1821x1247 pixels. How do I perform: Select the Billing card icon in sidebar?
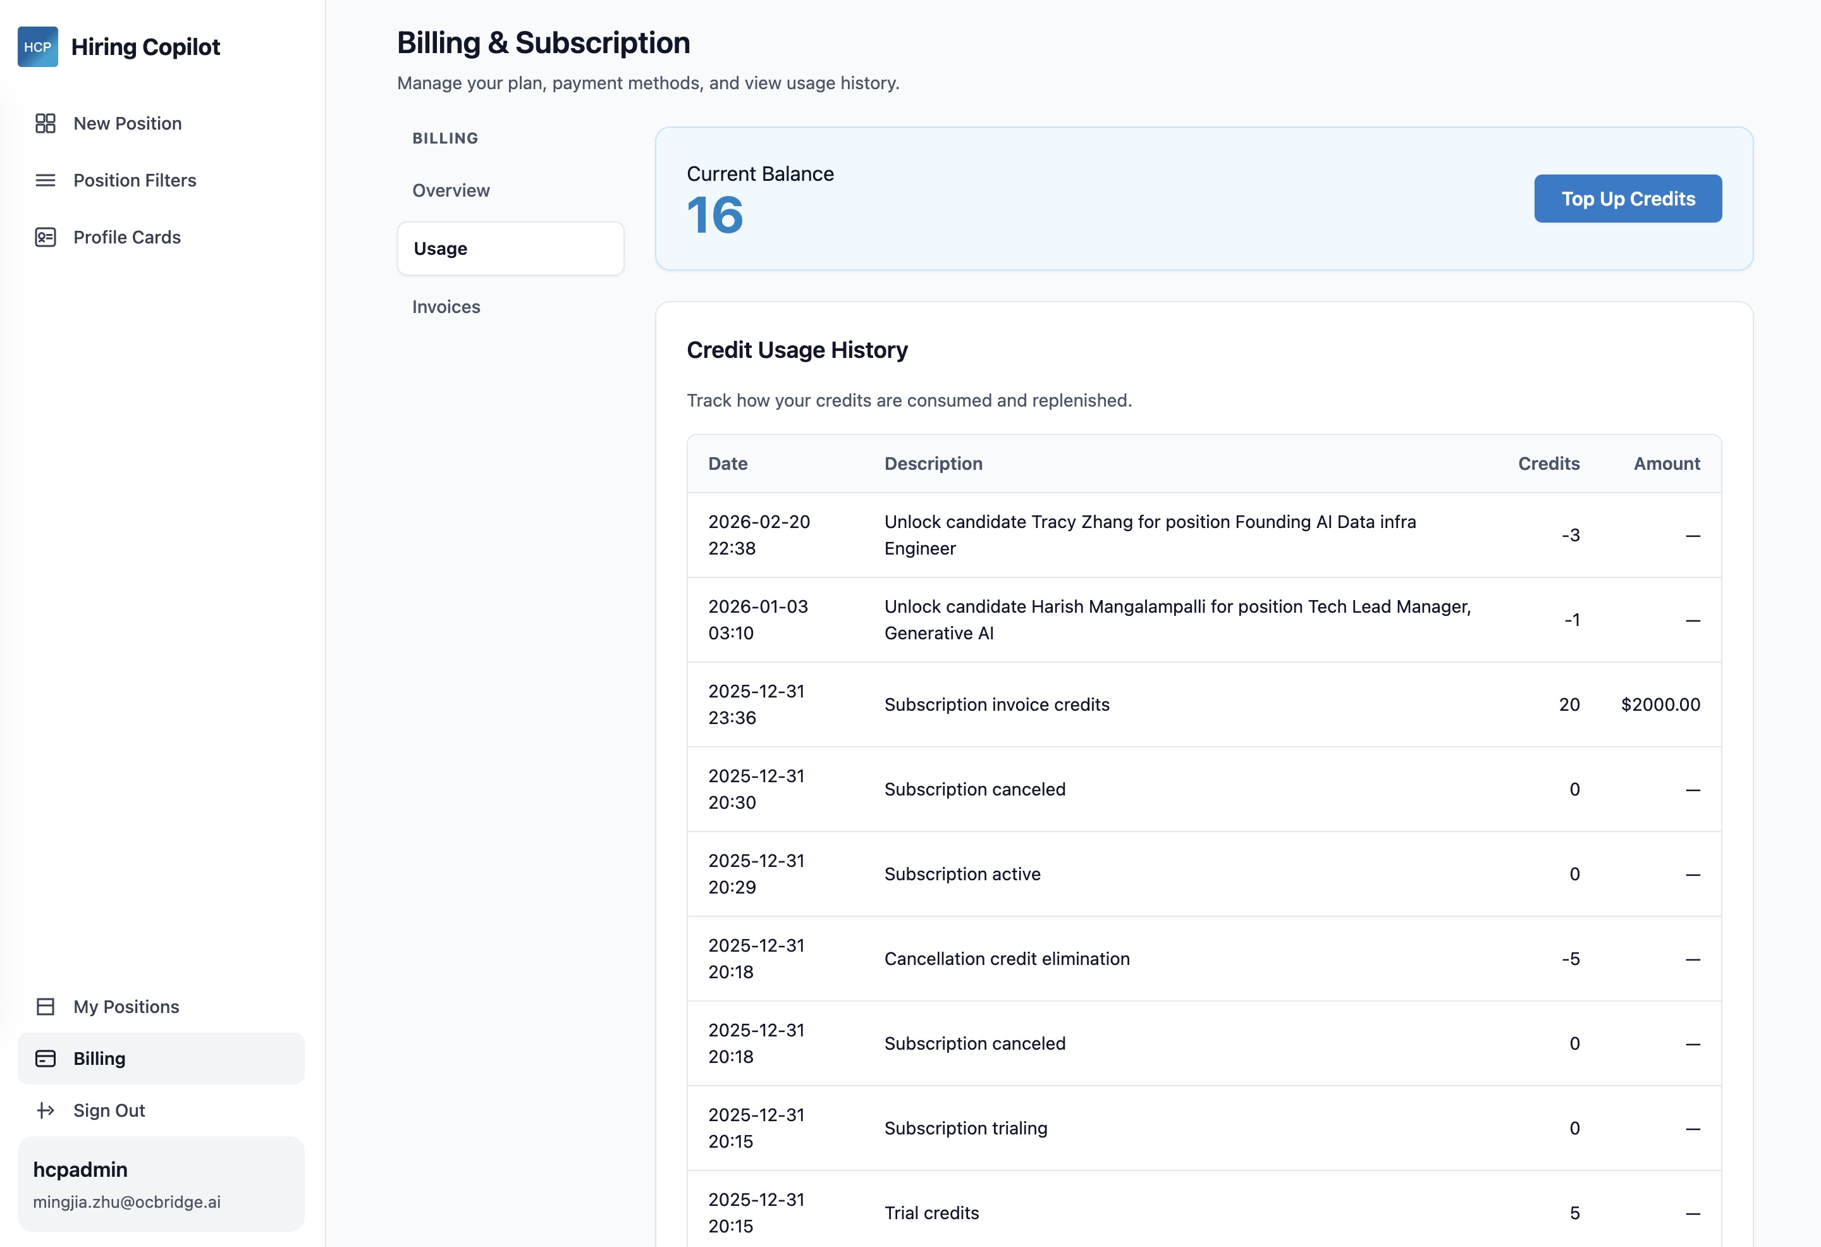[x=45, y=1058]
